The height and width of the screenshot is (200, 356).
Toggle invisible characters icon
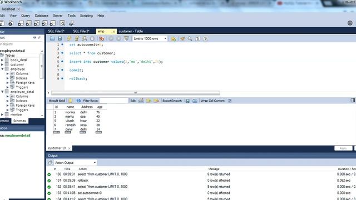tap(198, 38)
